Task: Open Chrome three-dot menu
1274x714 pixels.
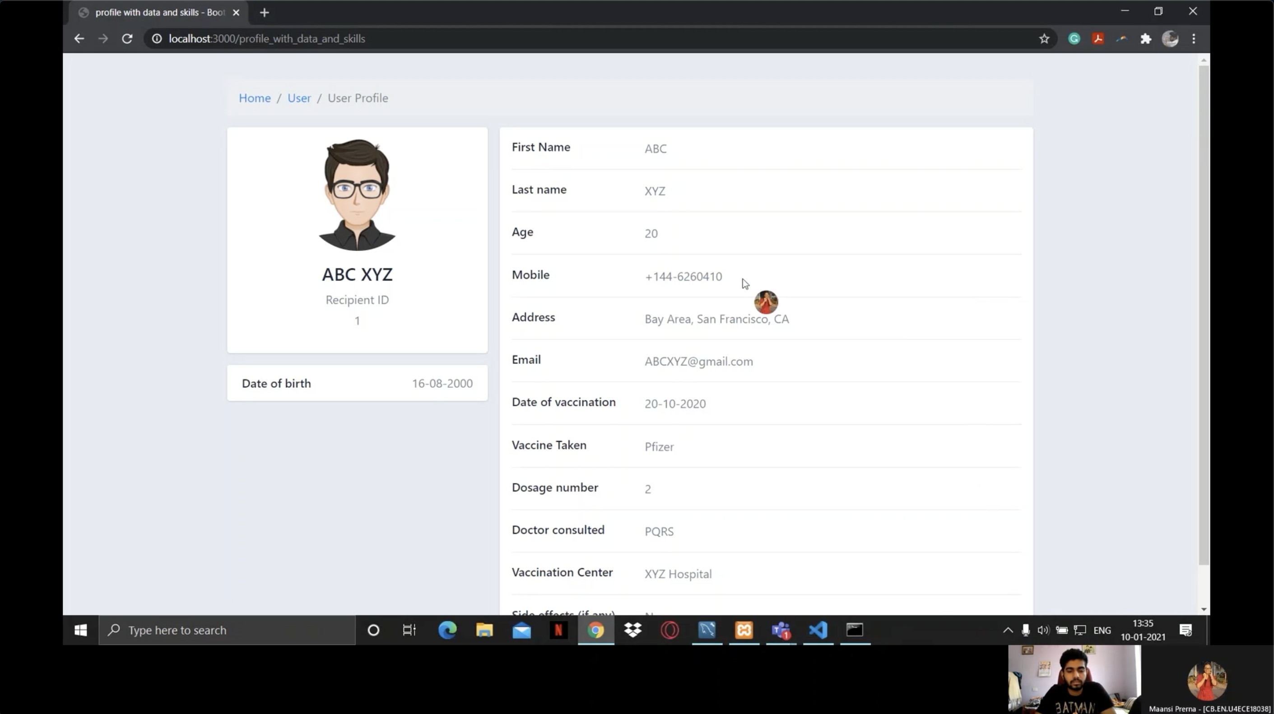Action: point(1194,38)
